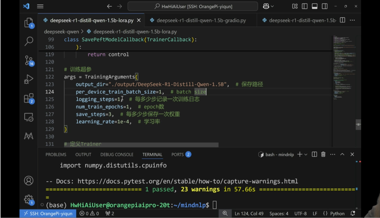380x218 pixels.
Task: Open the Copilot chat icon
Action: pyautogui.click(x=266, y=6)
